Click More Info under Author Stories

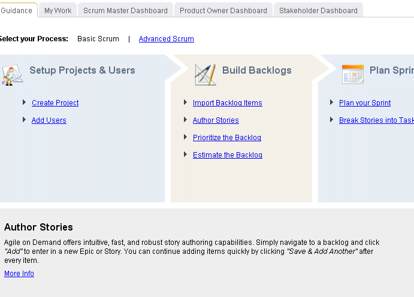coord(19,274)
